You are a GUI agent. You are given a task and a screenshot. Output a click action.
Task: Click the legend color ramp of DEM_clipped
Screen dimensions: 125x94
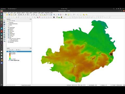click(x=10, y=56)
